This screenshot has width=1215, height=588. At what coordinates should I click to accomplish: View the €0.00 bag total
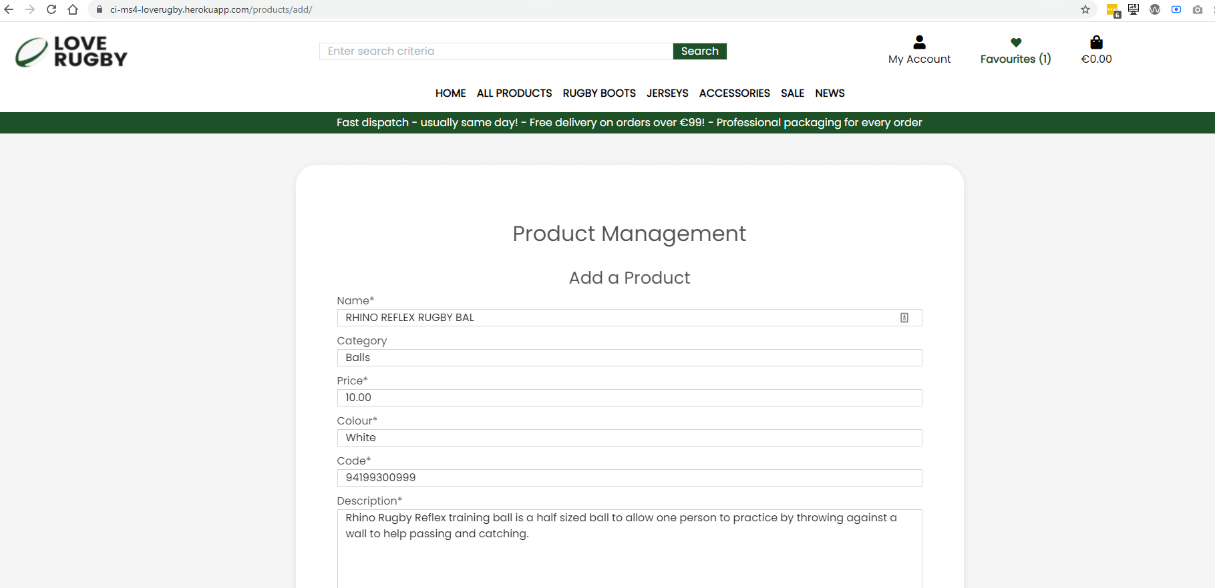(1097, 59)
